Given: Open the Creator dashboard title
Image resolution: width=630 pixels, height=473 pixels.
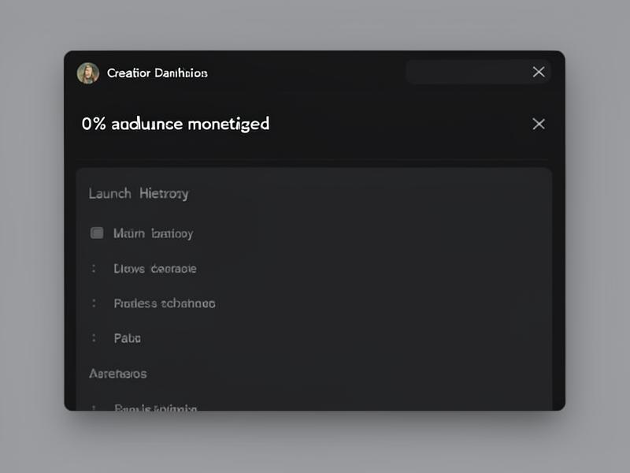Looking at the screenshot, I should pyautogui.click(x=157, y=73).
